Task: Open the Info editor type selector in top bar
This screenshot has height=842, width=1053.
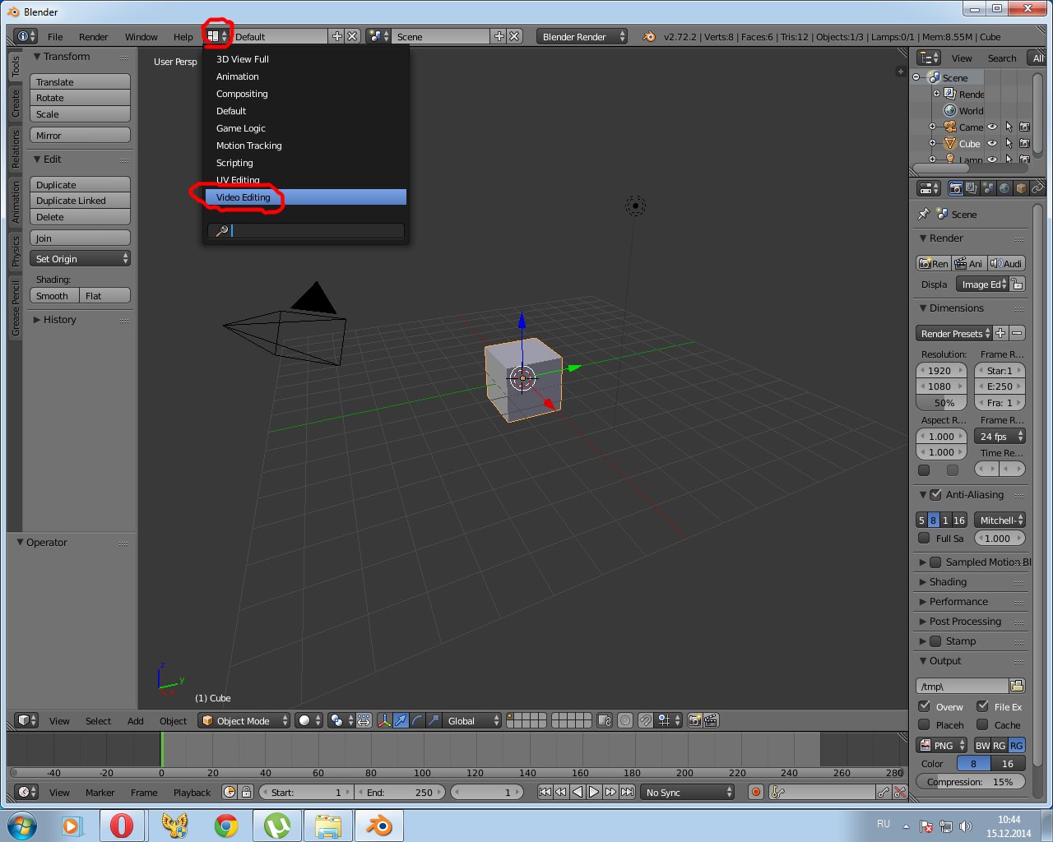Action: click(26, 36)
